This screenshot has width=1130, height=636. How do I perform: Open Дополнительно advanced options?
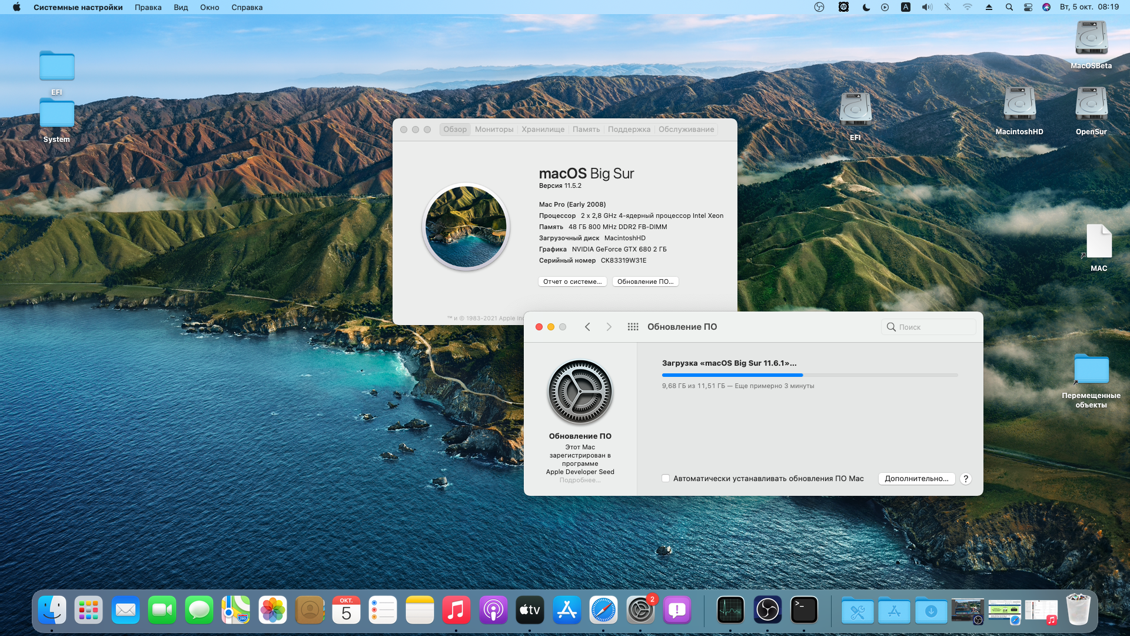point(916,478)
